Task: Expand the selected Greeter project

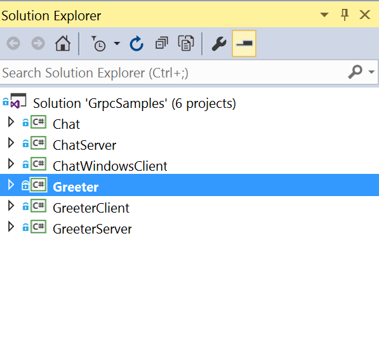Action: click(x=11, y=185)
